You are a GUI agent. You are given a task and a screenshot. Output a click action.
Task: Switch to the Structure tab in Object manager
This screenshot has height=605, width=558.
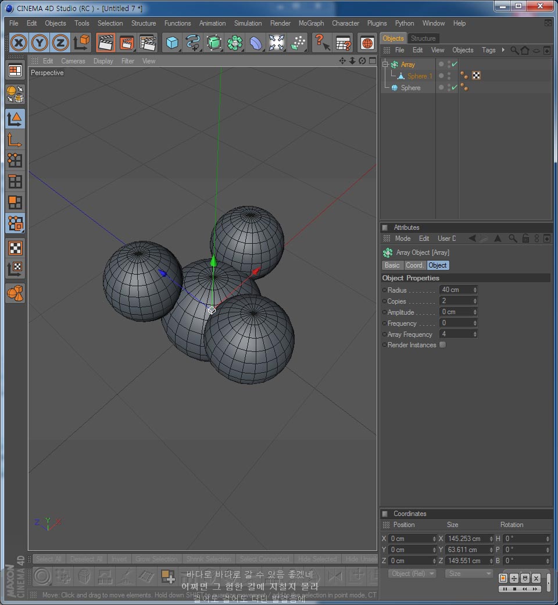point(423,38)
